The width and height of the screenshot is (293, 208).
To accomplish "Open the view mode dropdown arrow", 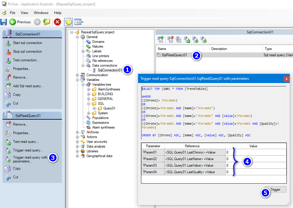I will click(x=83, y=22).
